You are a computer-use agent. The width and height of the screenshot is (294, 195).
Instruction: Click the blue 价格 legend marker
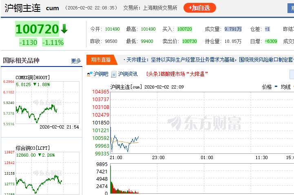[x=276, y=86]
